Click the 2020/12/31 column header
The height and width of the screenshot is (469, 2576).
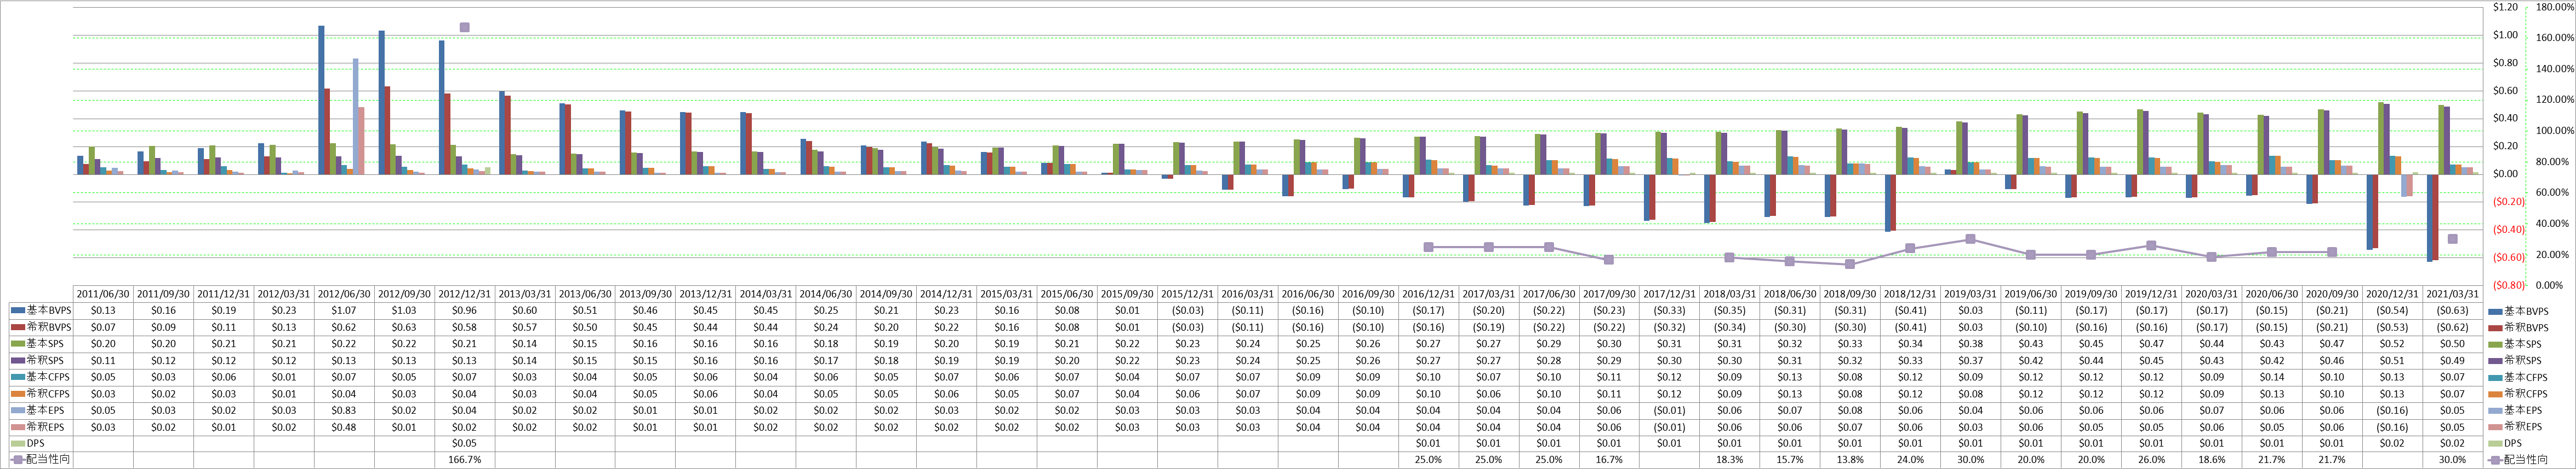tap(2392, 295)
